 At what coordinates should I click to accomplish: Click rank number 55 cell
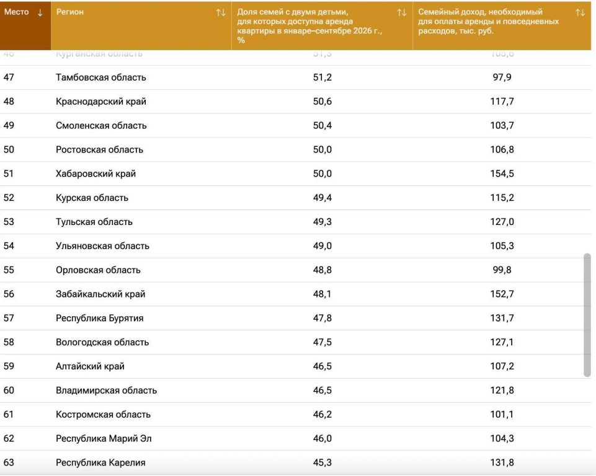pos(9,270)
